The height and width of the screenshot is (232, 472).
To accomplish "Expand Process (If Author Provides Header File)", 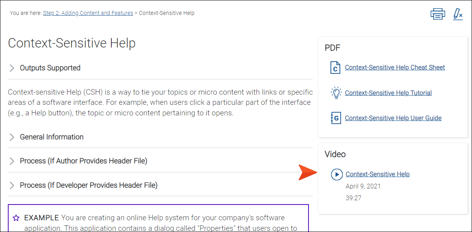I will [x=84, y=161].
